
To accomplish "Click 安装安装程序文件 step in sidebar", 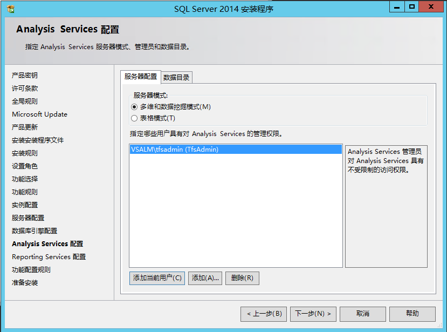I will [38, 140].
